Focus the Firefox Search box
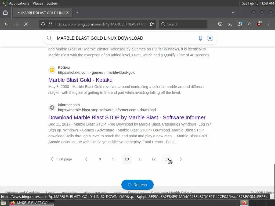 pyautogui.click(x=183, y=24)
